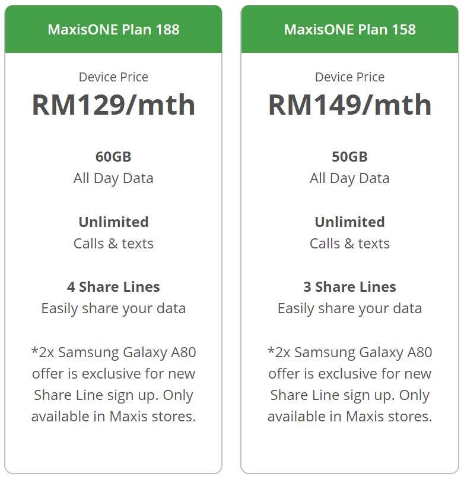Click Unlimited in the Plan 158 card

point(349,222)
